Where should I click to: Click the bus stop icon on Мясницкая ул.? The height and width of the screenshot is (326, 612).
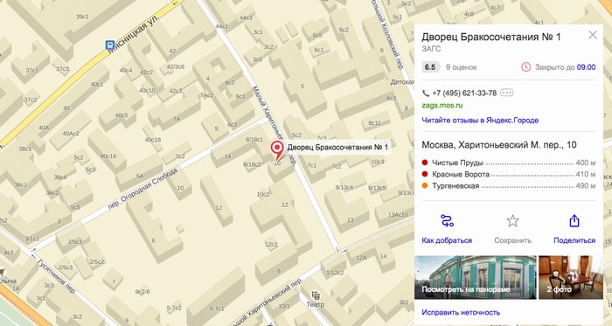tap(109, 45)
